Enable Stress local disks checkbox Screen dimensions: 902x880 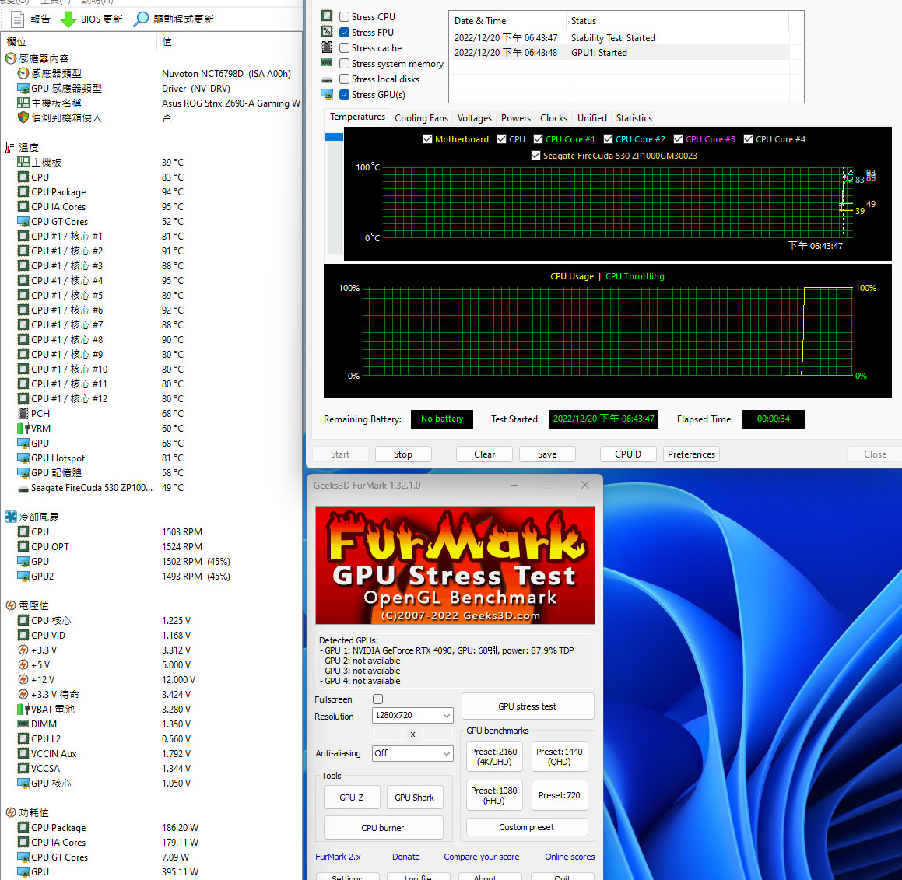tap(344, 79)
